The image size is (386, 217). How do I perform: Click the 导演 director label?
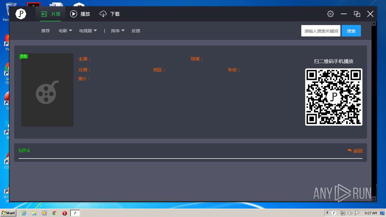197,59
